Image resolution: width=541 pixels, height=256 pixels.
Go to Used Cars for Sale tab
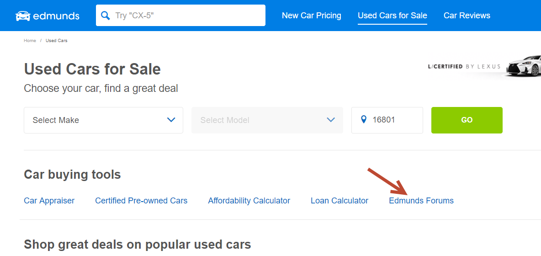point(392,16)
